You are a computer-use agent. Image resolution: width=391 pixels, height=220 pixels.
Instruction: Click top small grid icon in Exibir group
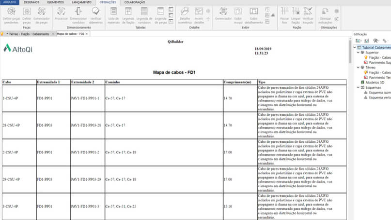point(267,10)
